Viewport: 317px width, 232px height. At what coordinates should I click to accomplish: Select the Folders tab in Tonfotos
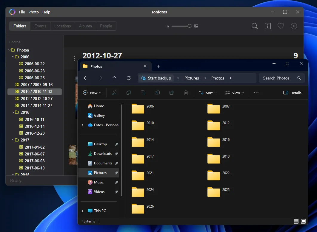pyautogui.click(x=20, y=26)
